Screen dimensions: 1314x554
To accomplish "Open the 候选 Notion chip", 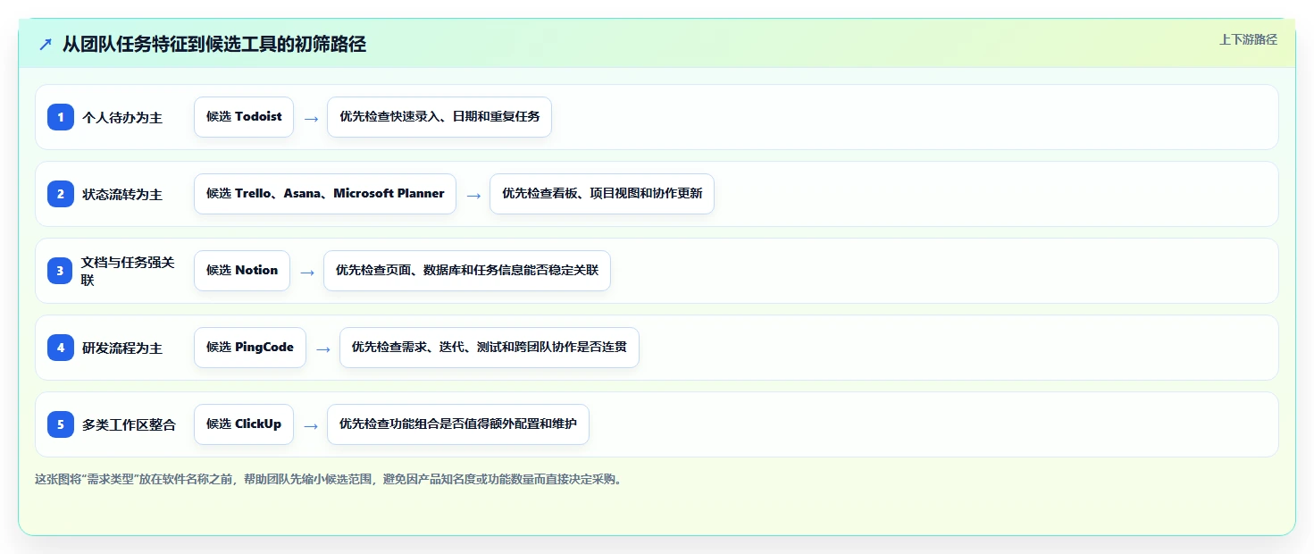I will coord(242,271).
